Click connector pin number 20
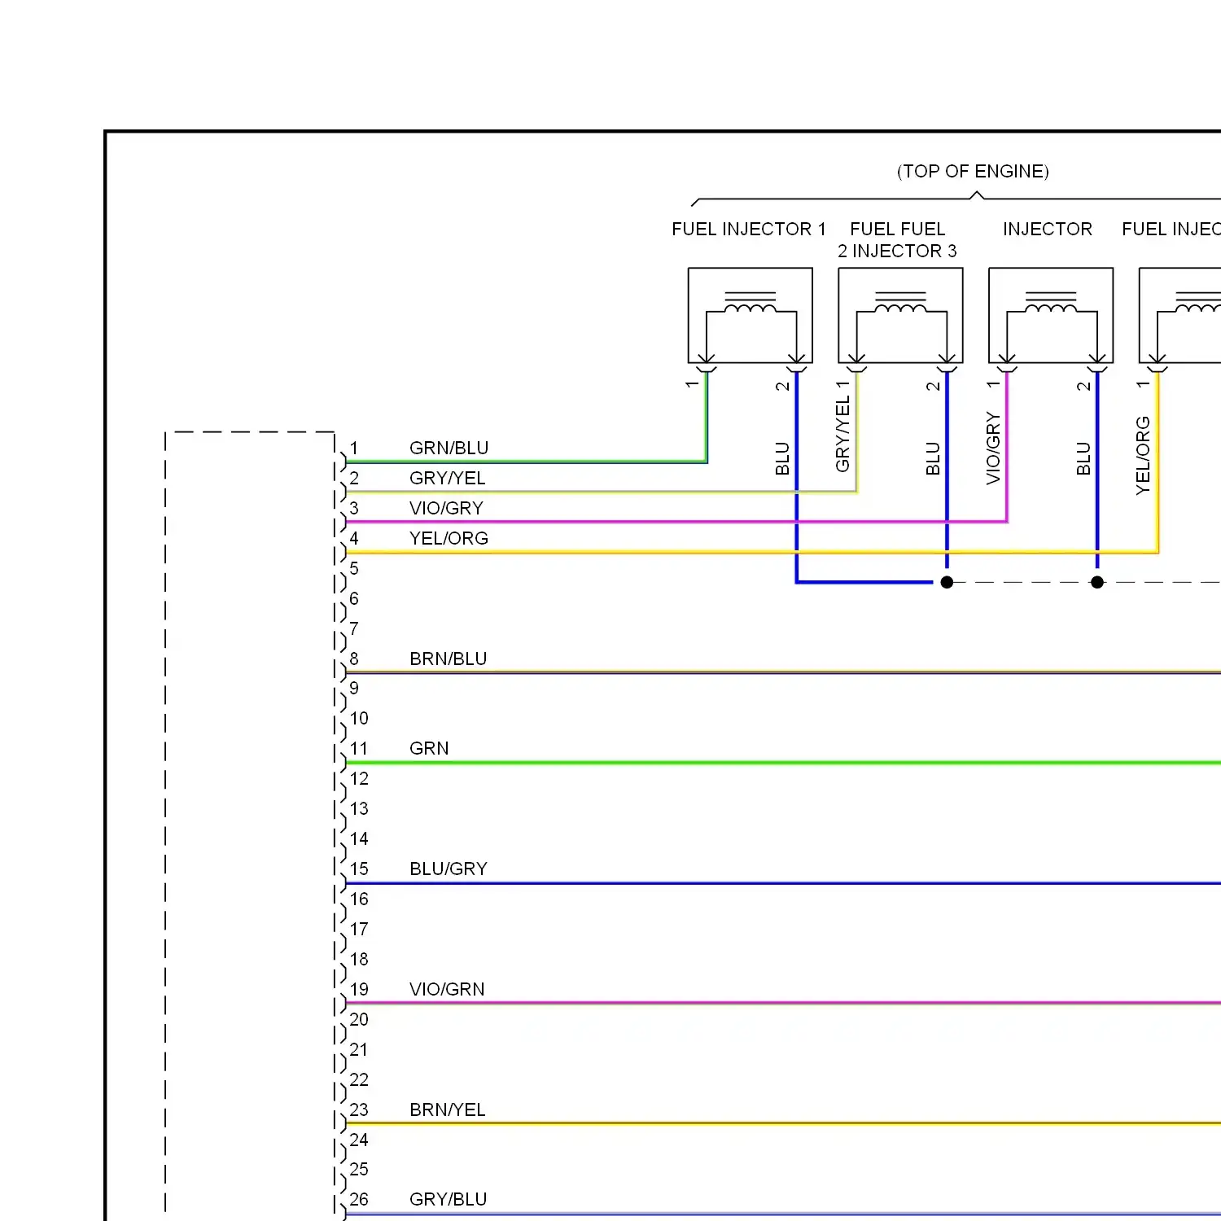 tap(359, 1019)
